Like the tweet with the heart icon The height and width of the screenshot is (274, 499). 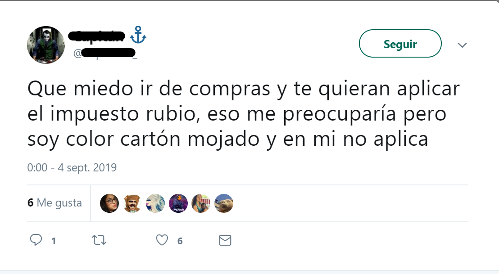[162, 240]
